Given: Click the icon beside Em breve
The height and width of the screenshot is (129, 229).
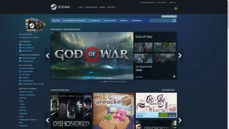Looking at the screenshot, I should pyautogui.click(x=20, y=74).
